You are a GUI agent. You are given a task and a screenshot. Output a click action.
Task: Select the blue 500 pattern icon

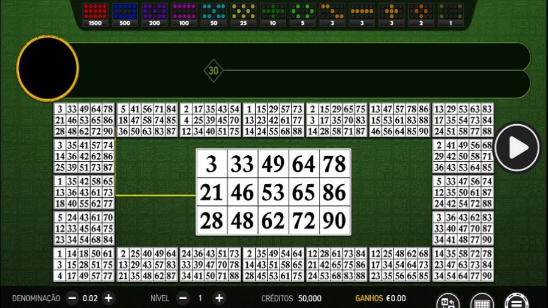pyautogui.click(x=125, y=15)
